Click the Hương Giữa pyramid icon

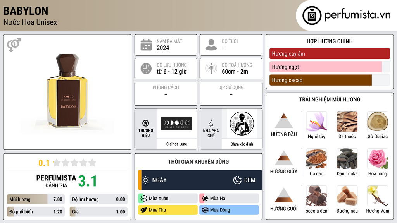tap(284, 158)
